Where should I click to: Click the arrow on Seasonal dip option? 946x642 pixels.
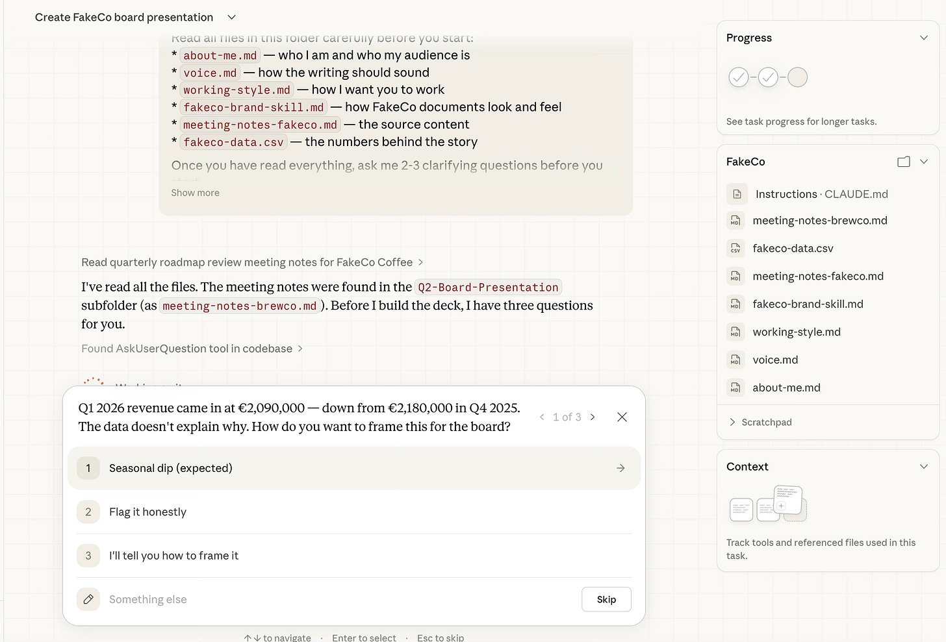tap(620, 468)
